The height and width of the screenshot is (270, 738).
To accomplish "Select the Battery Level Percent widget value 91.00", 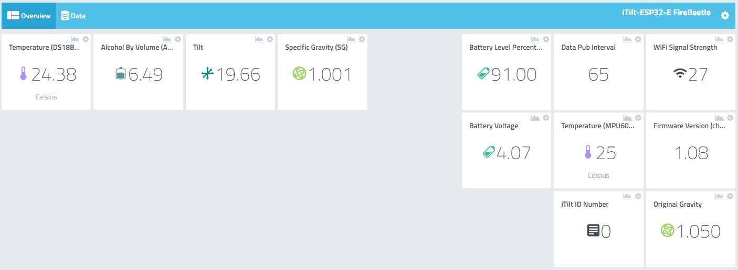I will click(513, 74).
